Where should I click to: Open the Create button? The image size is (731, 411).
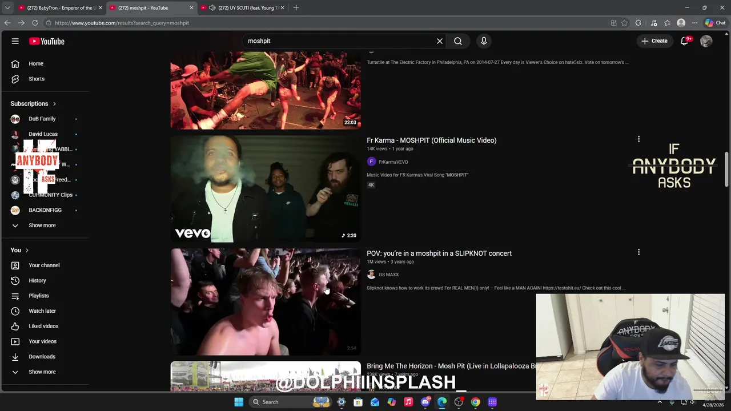point(654,41)
